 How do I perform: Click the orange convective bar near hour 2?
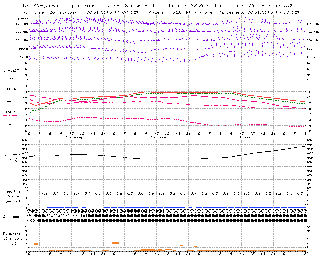tap(36, 244)
